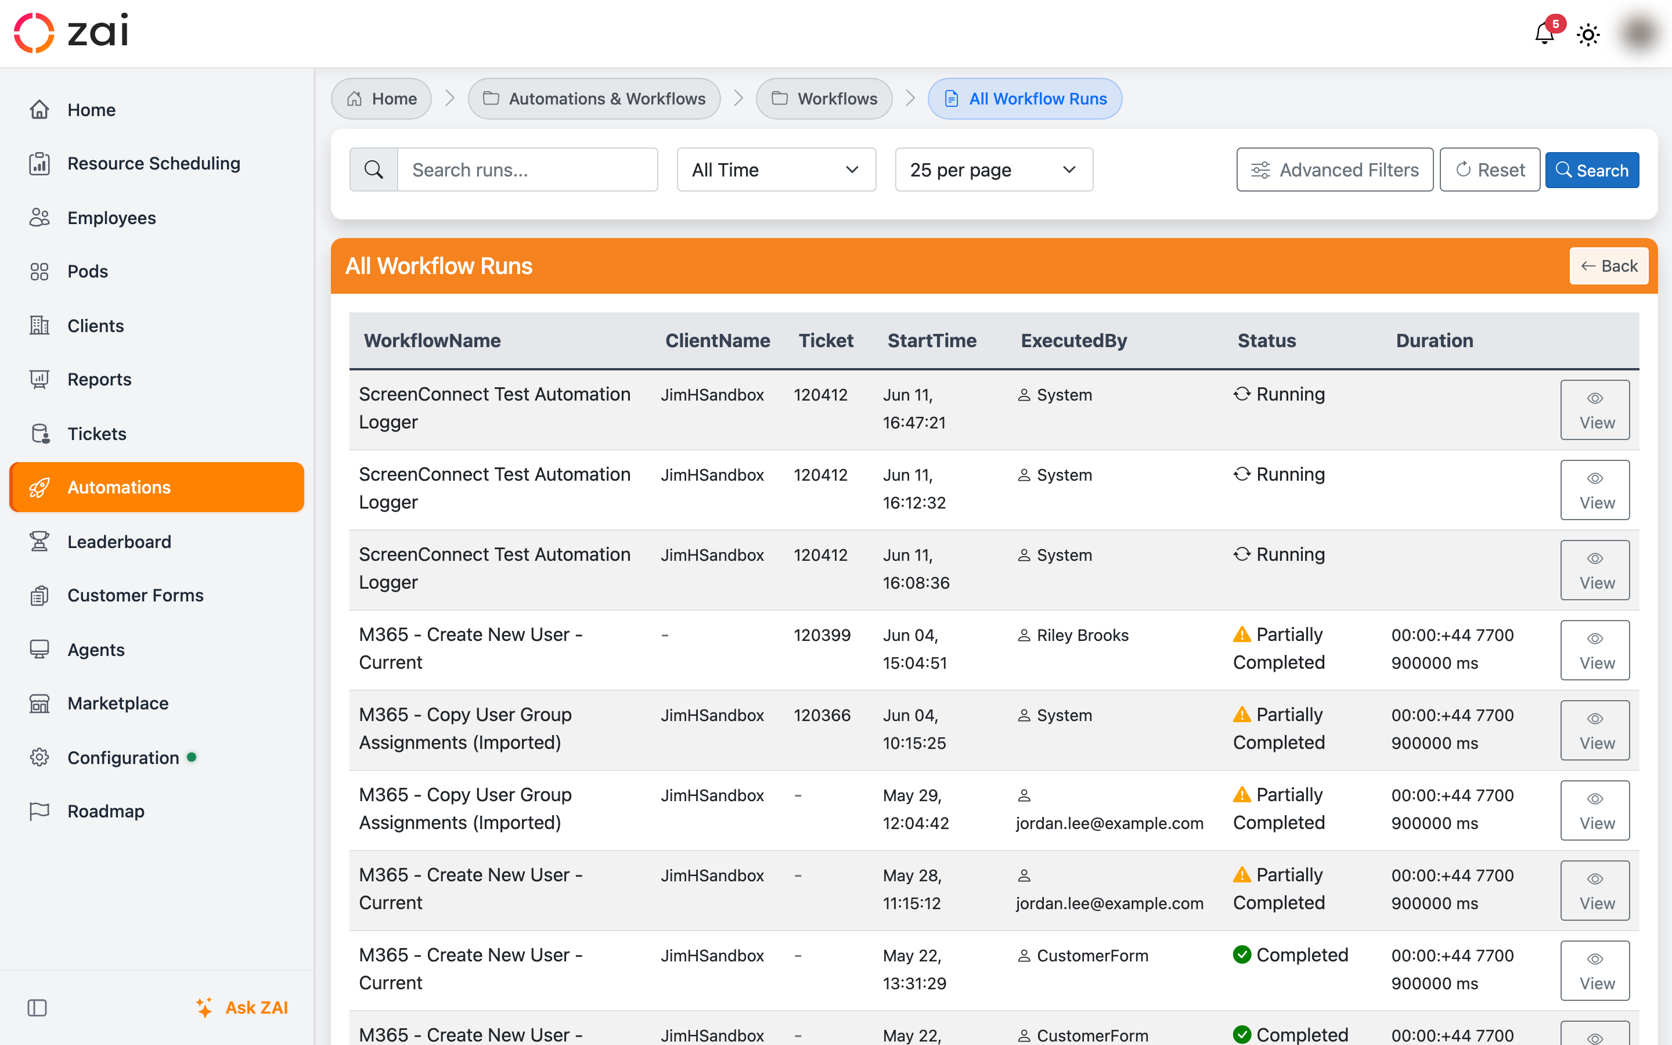This screenshot has height=1045, width=1672.
Task: Click ticket number 120399
Action: (x=821, y=635)
